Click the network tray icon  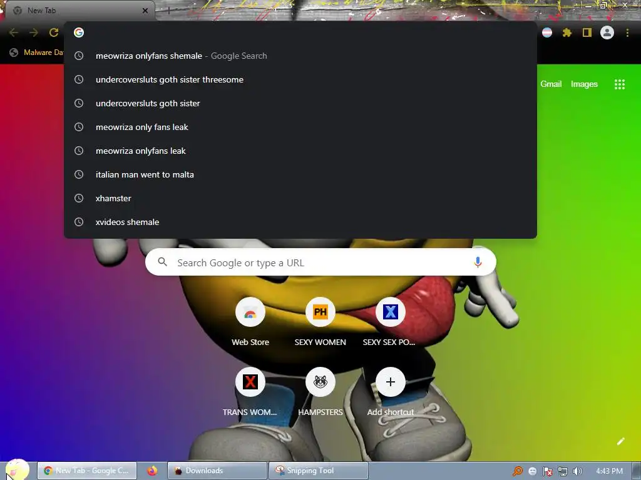coord(563,471)
